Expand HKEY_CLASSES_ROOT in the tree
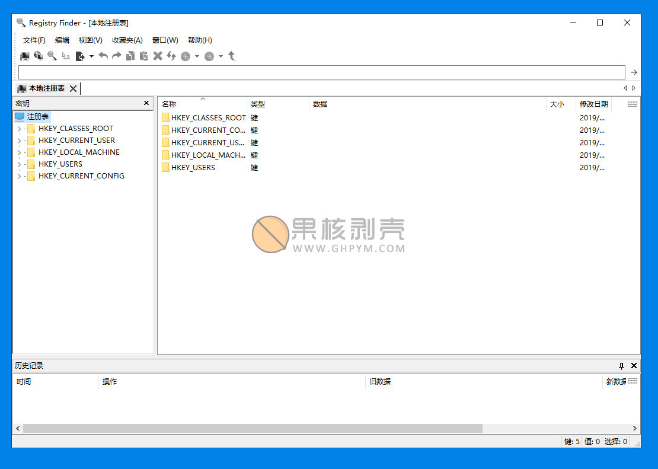This screenshot has height=469, width=658. 20,129
